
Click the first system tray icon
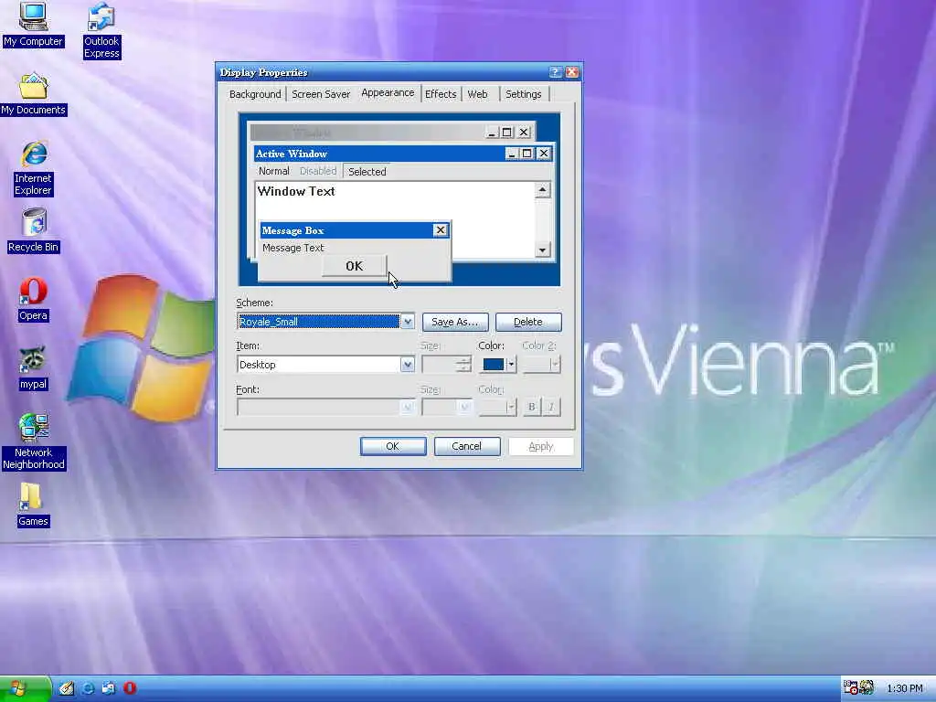(851, 688)
